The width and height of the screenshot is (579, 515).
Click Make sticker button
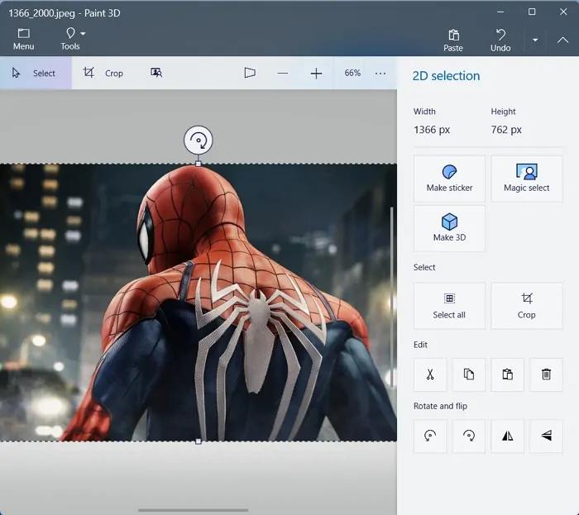click(x=449, y=179)
